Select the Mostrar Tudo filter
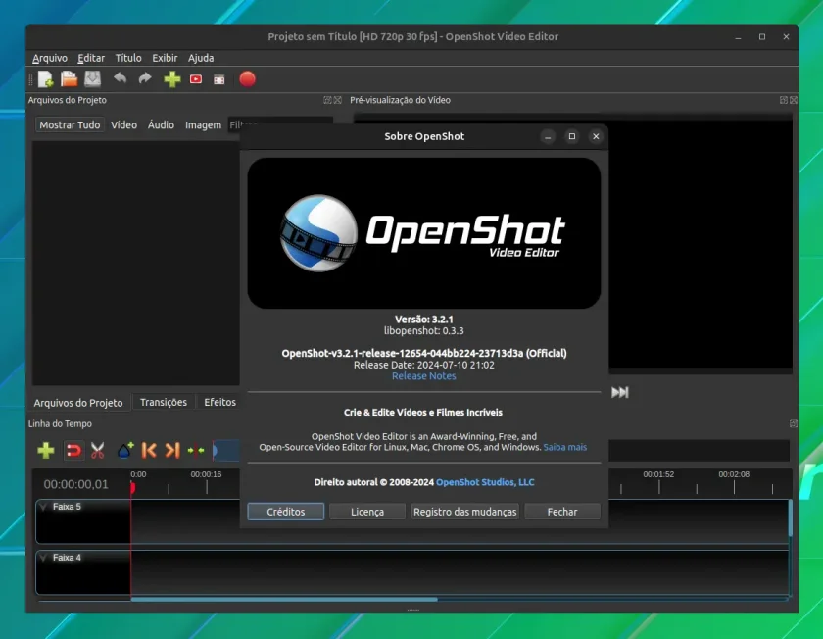The height and width of the screenshot is (639, 823). point(70,125)
